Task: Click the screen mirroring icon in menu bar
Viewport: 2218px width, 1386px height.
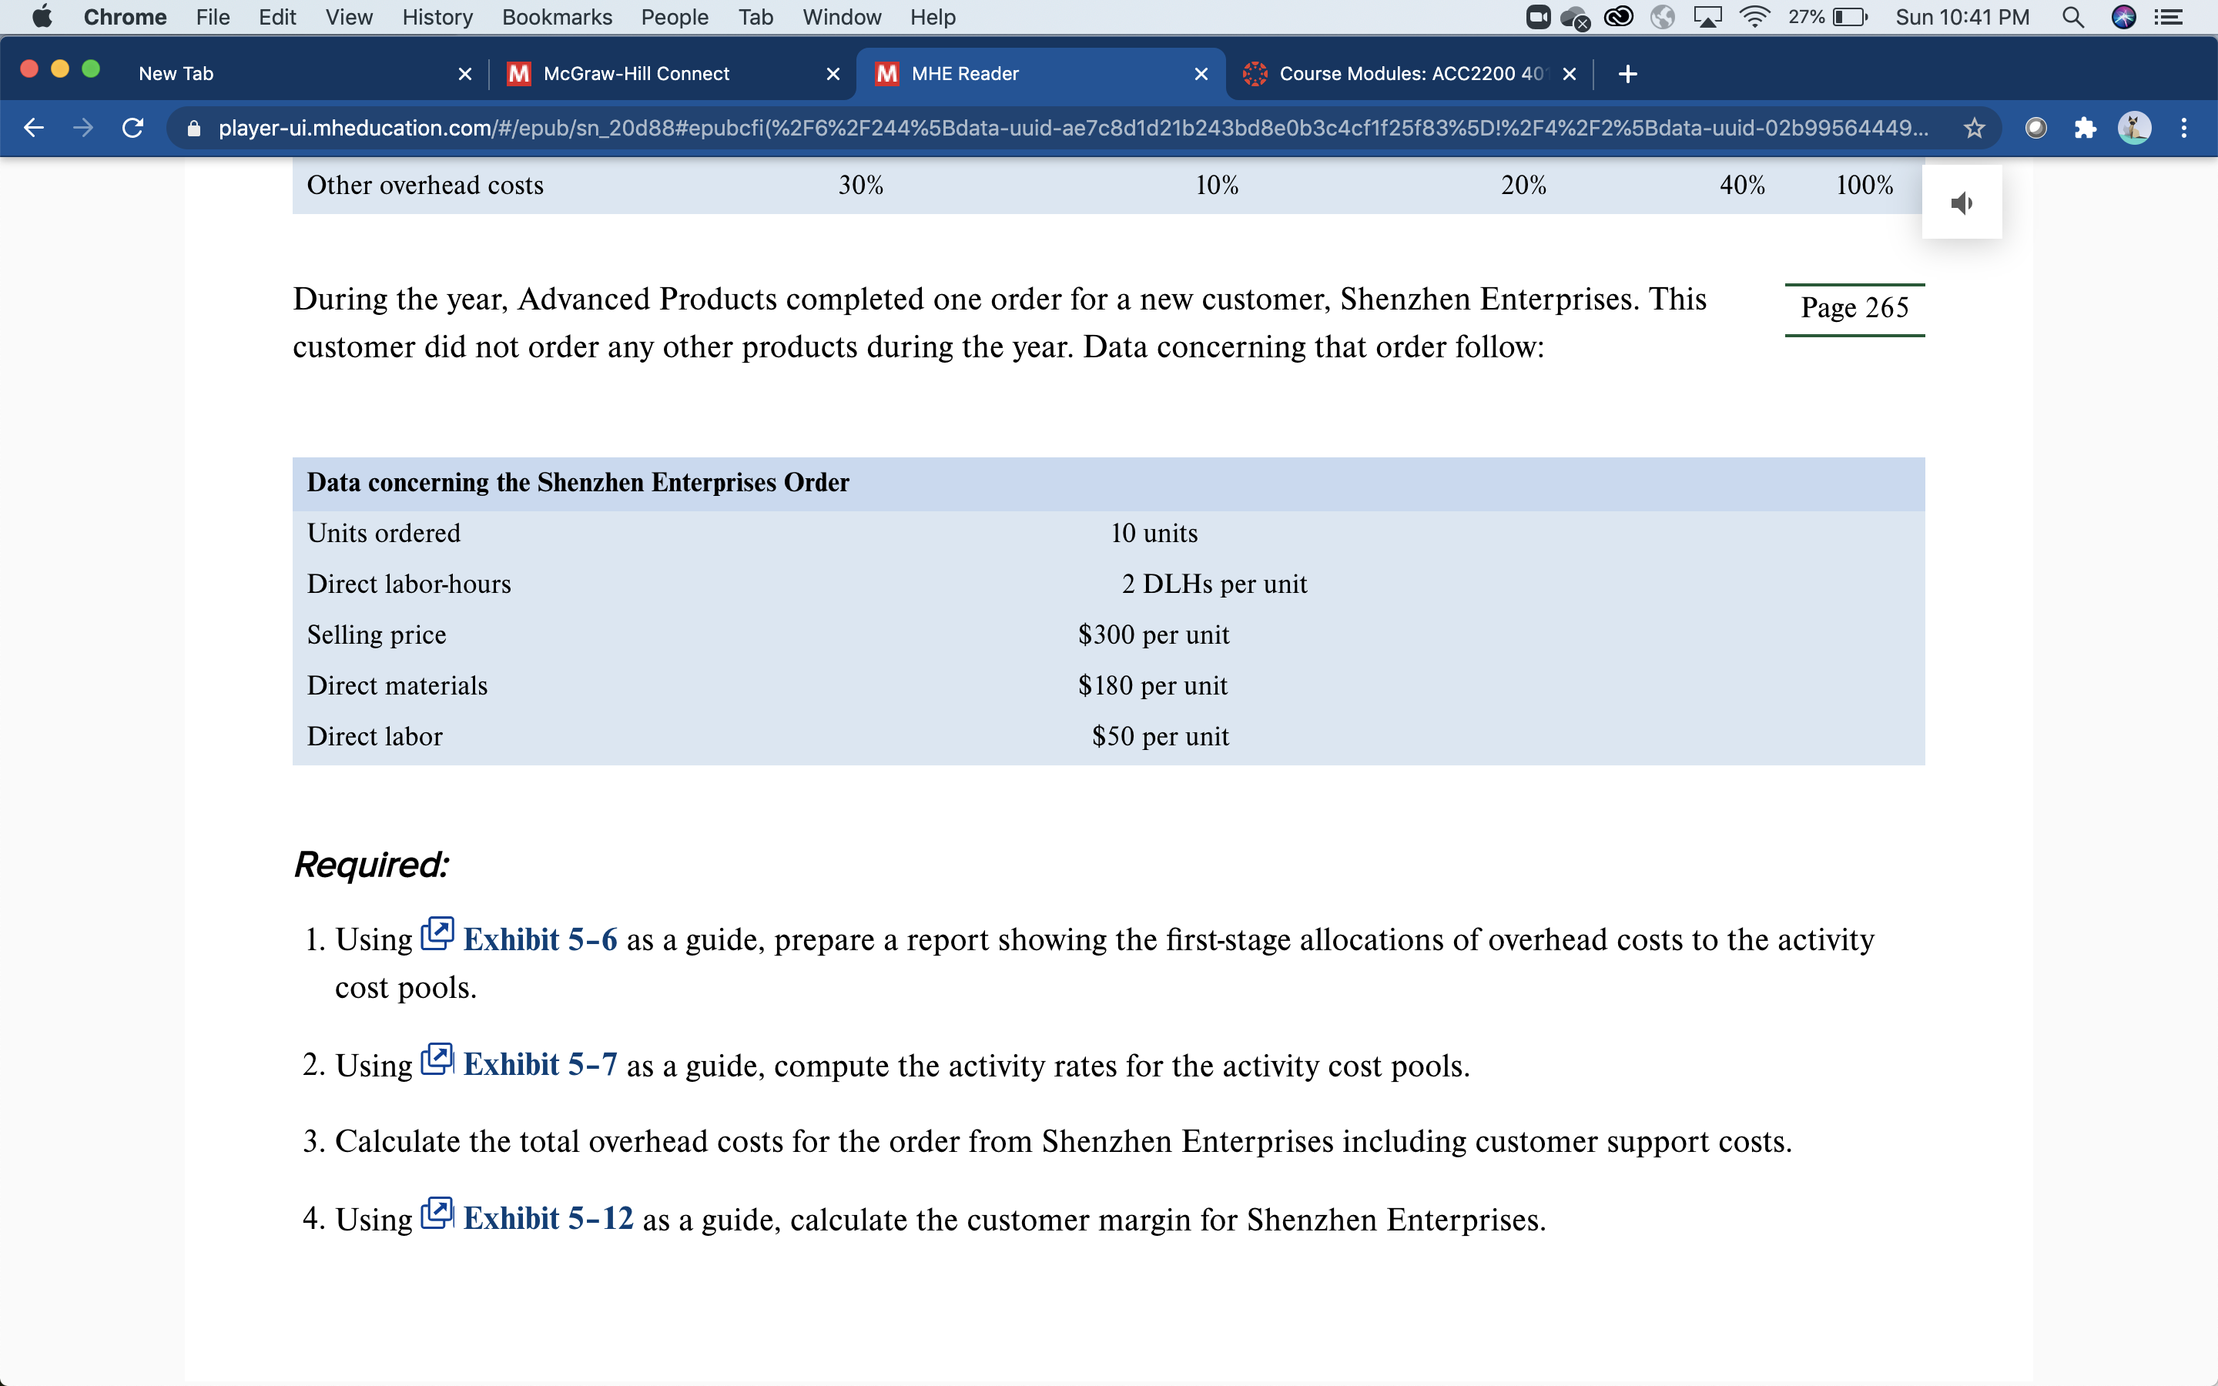Action: pos(1707,16)
